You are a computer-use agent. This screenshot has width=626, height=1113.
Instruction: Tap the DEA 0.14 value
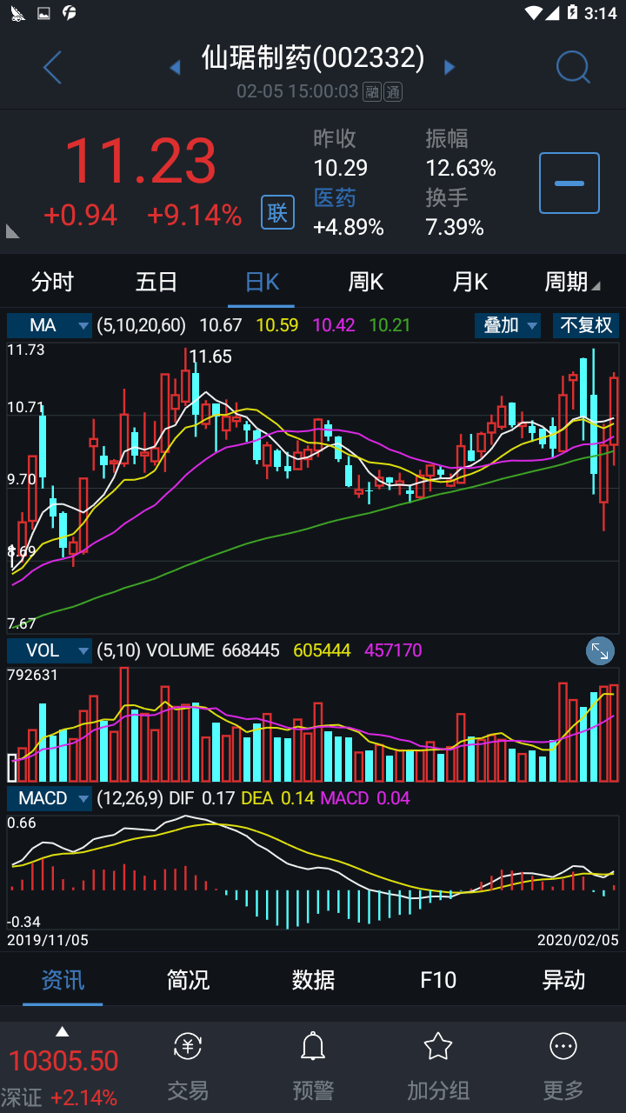tap(277, 798)
